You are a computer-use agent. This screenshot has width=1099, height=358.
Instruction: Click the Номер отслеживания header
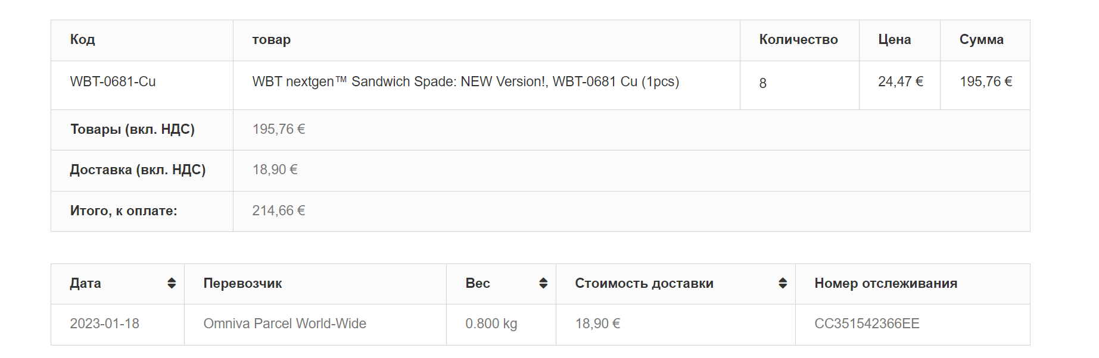coord(886,283)
